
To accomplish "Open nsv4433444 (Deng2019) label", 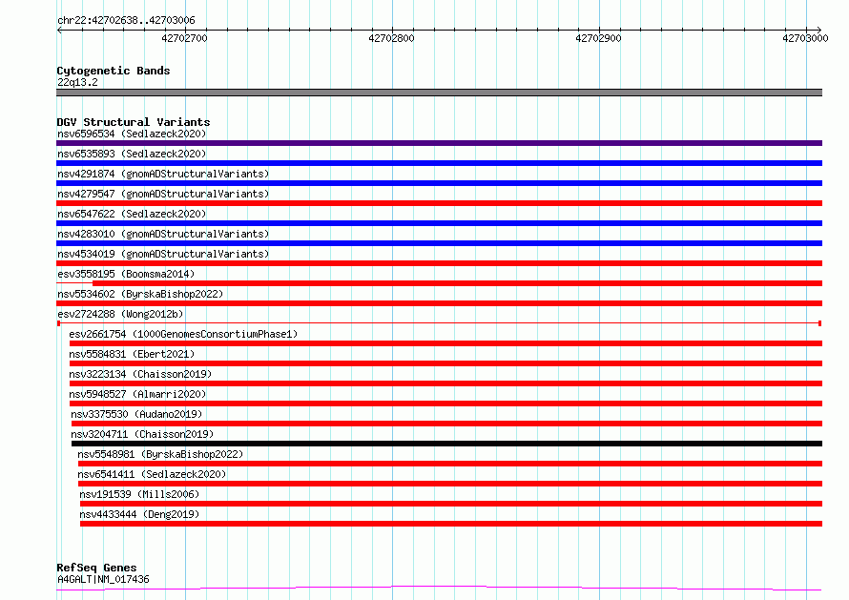I will (x=139, y=514).
